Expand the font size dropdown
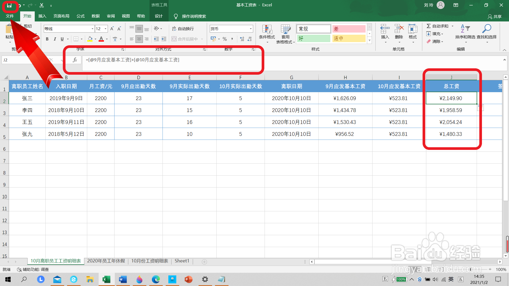Viewport: 509px width, 286px height. 106,29
